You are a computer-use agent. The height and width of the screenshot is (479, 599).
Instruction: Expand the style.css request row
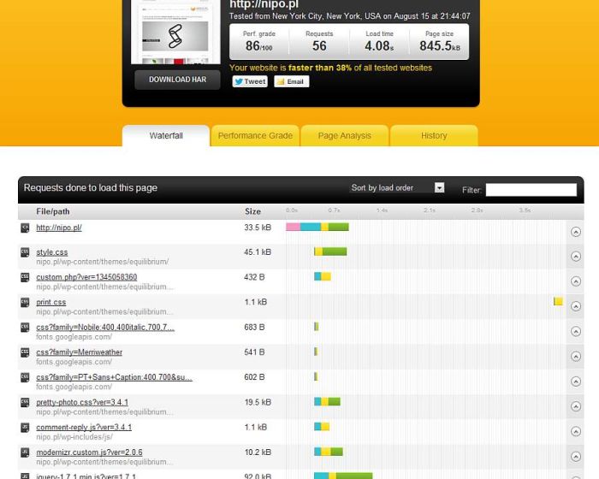[x=575, y=257]
